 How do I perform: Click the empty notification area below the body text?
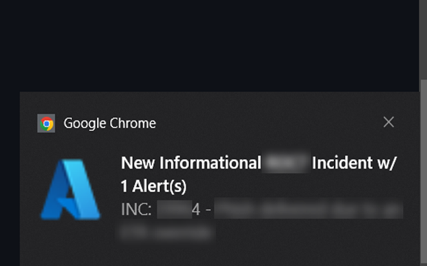coord(262,254)
